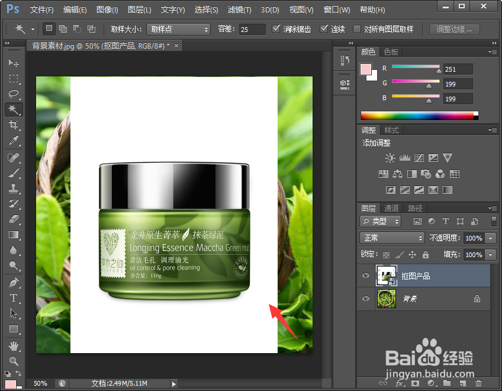The height and width of the screenshot is (391, 502).
Task: Open 取样大小 sample size dropdown
Action: coord(178,30)
